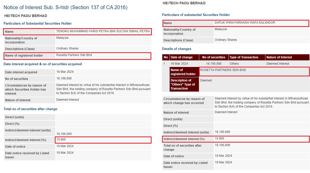Screen dimensions: 310x173
Task: Click the uppercase ROSETTA PARTNERS SDN BHD cell
Action: 223,70
